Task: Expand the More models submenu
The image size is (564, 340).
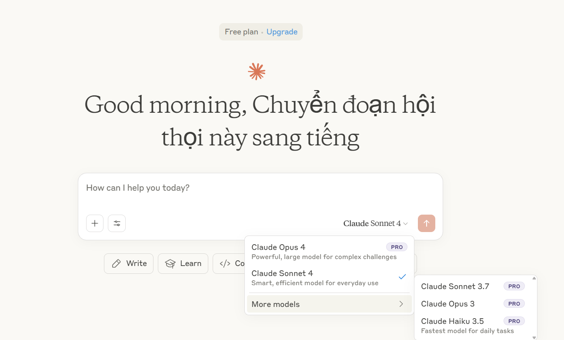Action: pos(329,304)
